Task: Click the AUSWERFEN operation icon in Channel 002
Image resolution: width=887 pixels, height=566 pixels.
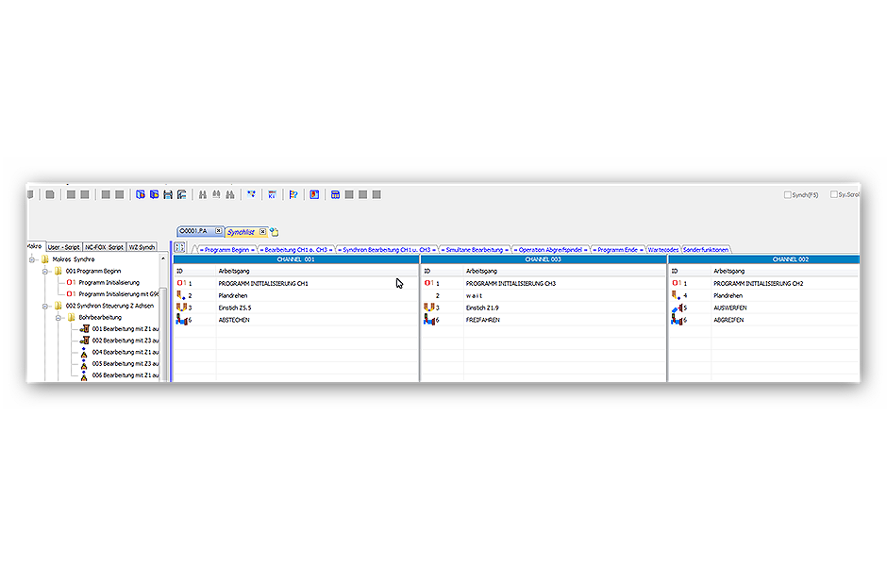Action: (x=676, y=308)
